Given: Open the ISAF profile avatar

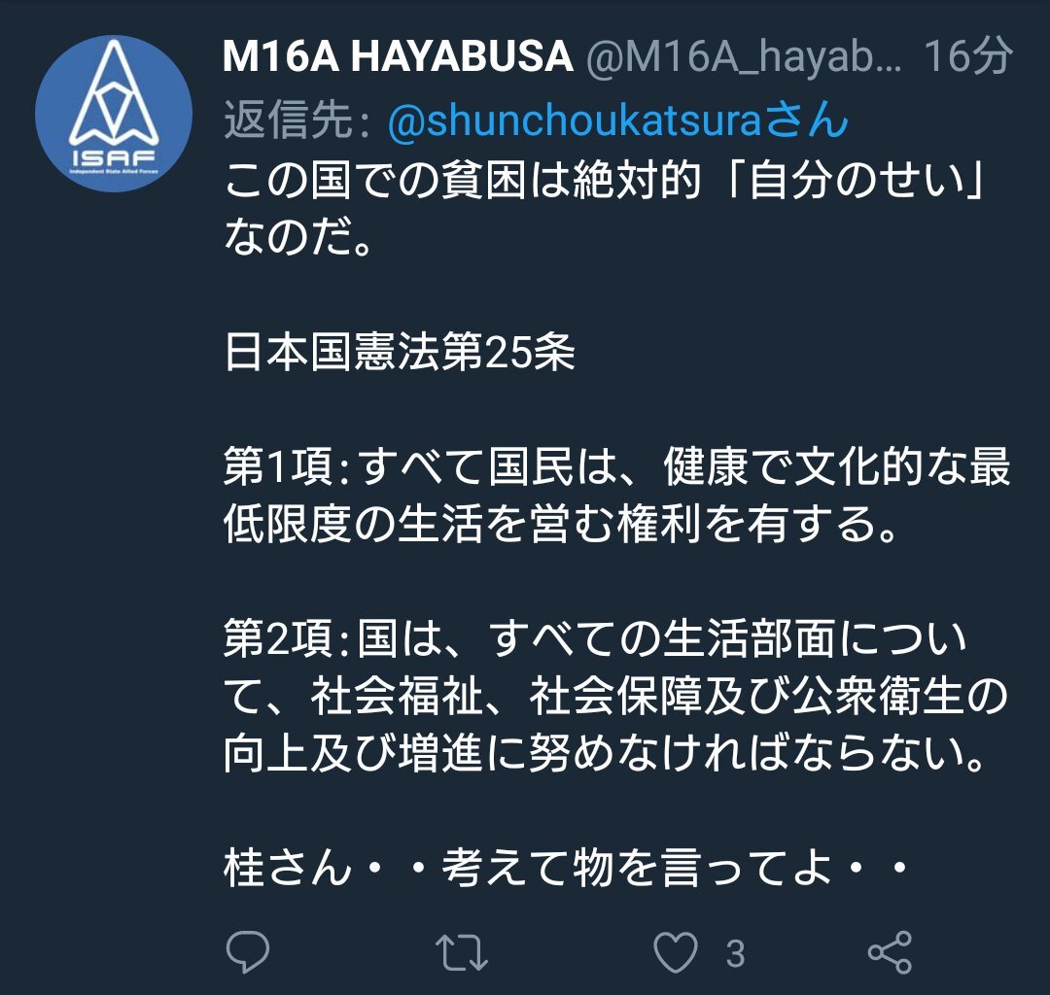Looking at the screenshot, I should click(114, 113).
